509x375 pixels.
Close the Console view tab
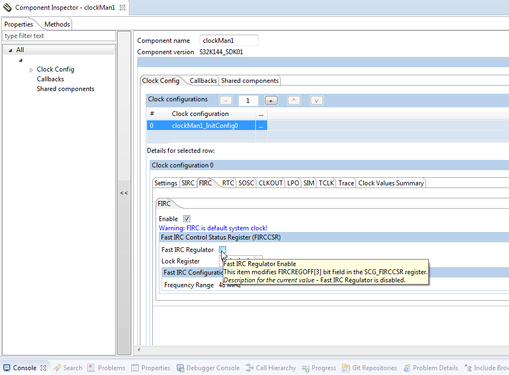[43, 368]
